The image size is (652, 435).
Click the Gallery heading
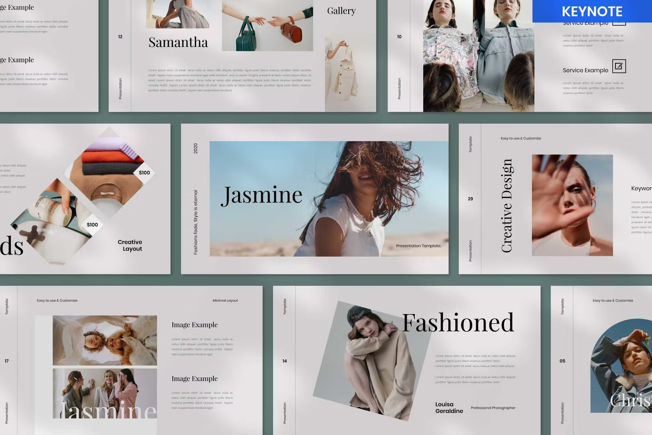[341, 11]
